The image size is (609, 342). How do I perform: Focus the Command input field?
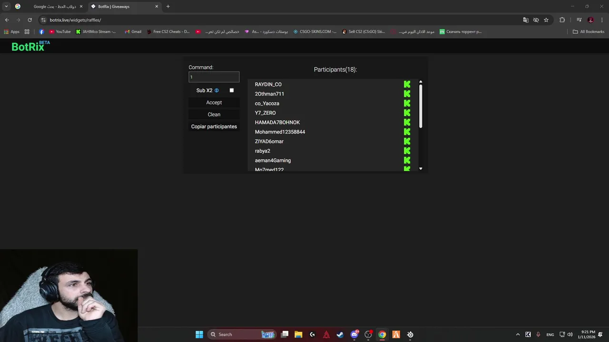pyautogui.click(x=214, y=77)
